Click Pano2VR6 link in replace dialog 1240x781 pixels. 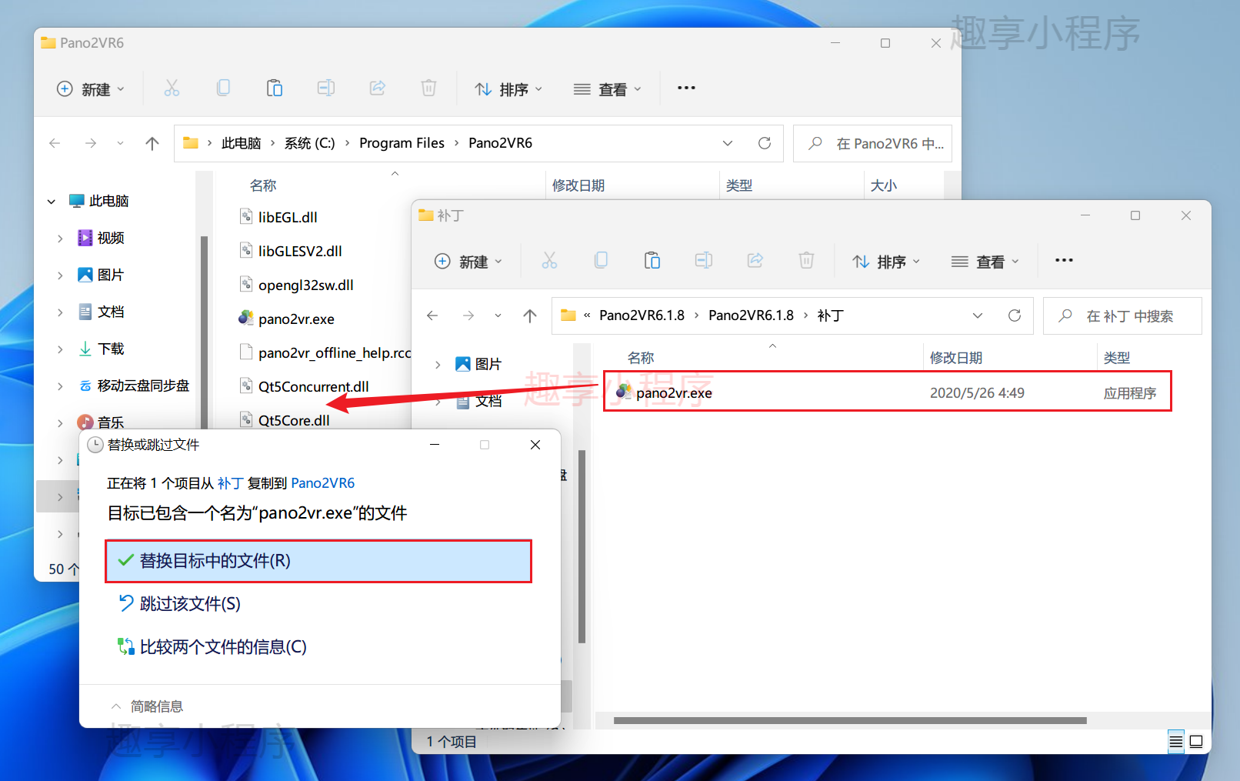click(323, 483)
